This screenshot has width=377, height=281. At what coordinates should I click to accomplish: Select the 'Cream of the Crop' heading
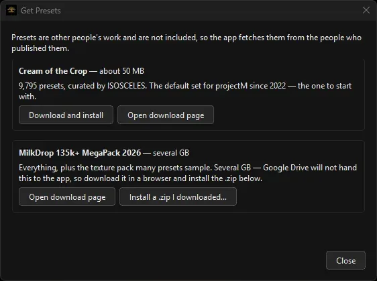pos(53,71)
